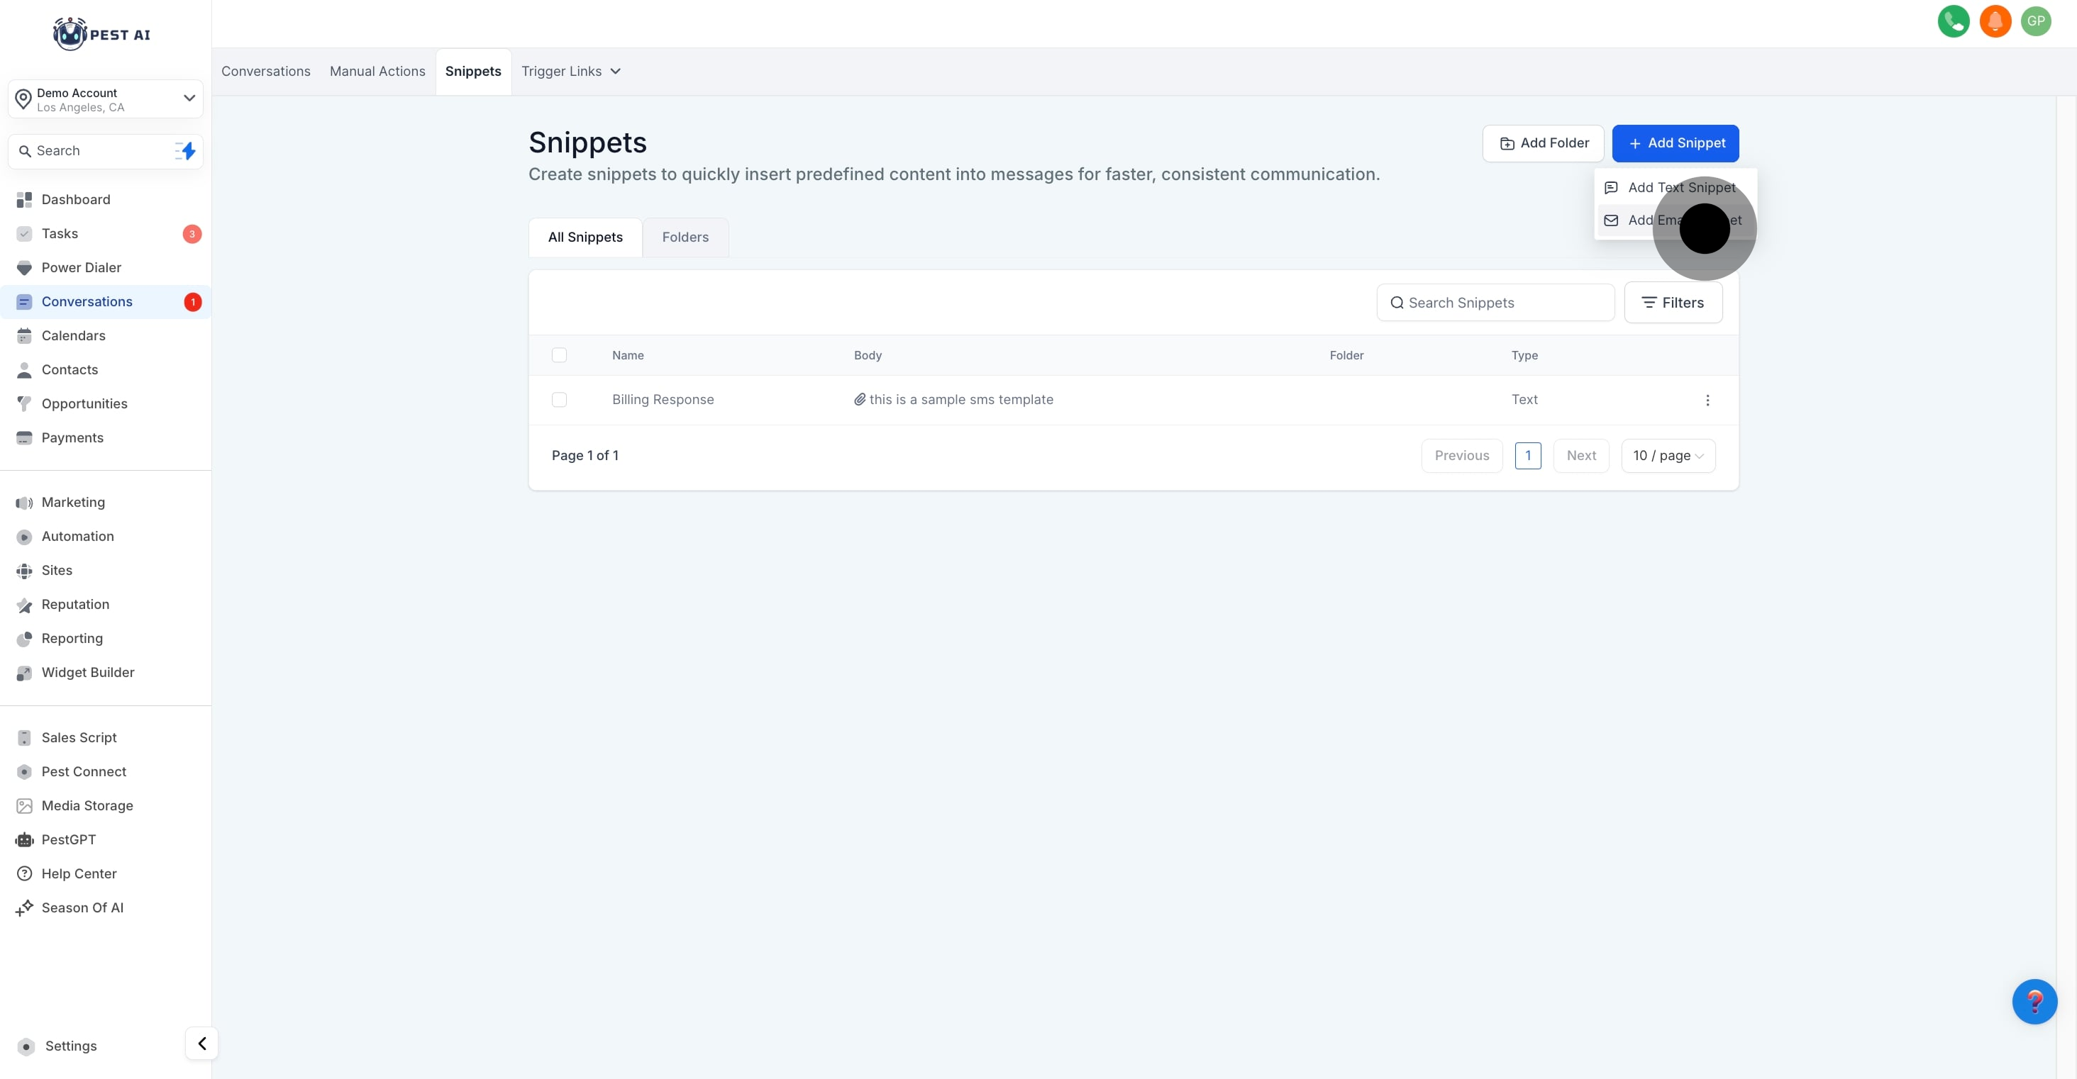Go to the Manual Actions tab
This screenshot has width=2077, height=1079.
[377, 72]
